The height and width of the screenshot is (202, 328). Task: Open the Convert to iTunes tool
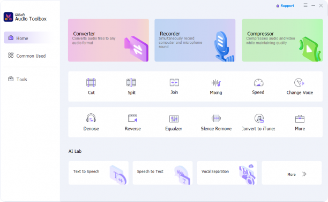click(258, 122)
